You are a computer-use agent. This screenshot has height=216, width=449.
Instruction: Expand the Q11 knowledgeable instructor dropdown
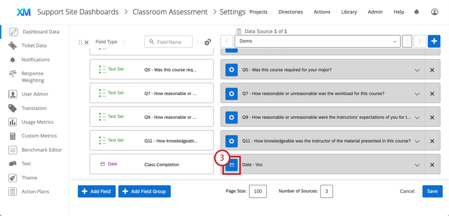point(417,141)
